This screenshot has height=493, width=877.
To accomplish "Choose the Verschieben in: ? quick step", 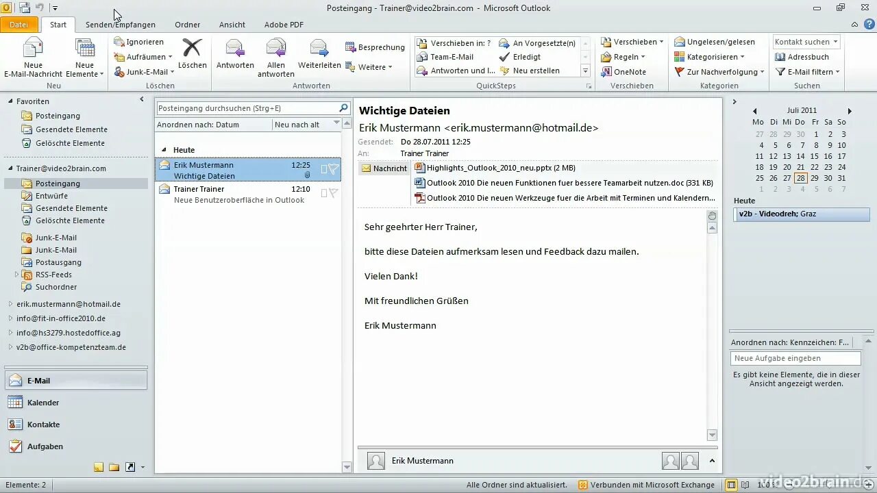I will pyautogui.click(x=454, y=43).
